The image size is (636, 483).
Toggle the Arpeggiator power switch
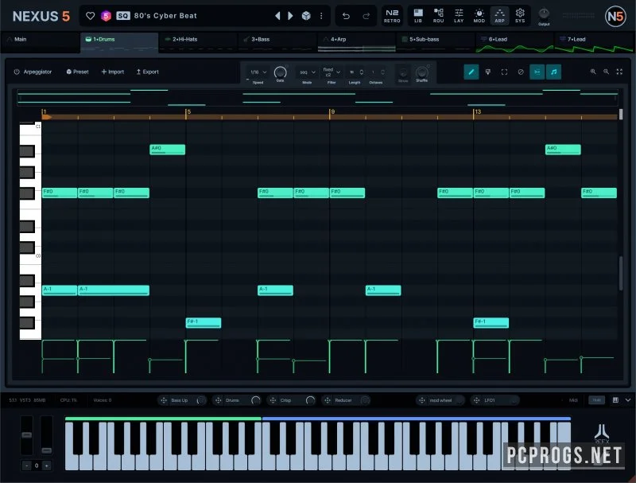click(17, 72)
